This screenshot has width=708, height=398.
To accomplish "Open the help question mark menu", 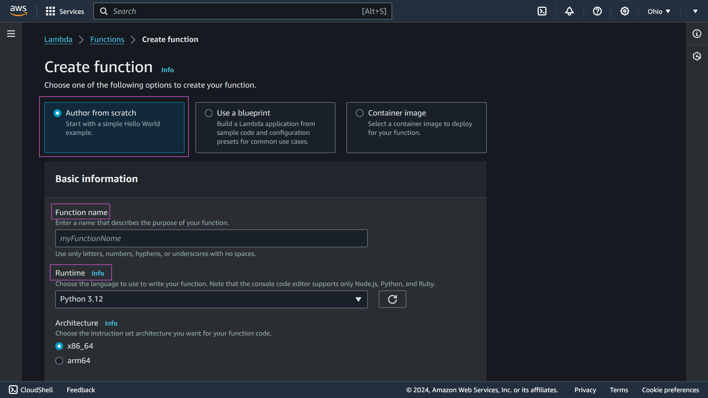I will [597, 11].
